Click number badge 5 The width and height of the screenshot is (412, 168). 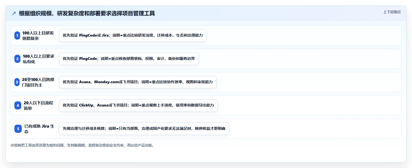[17, 129]
